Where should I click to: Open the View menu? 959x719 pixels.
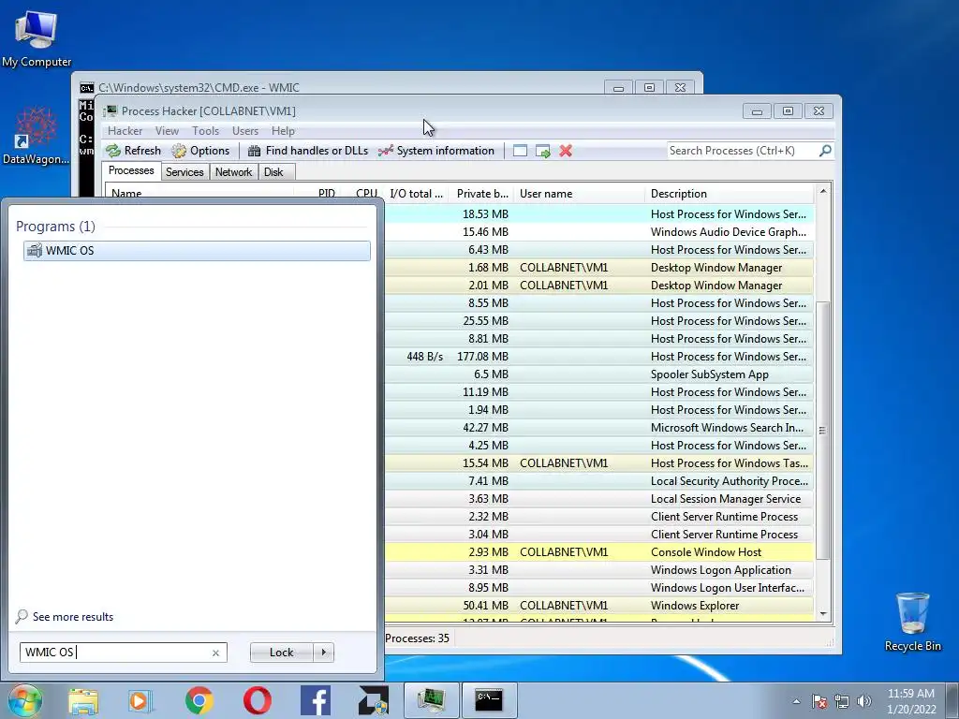(167, 131)
